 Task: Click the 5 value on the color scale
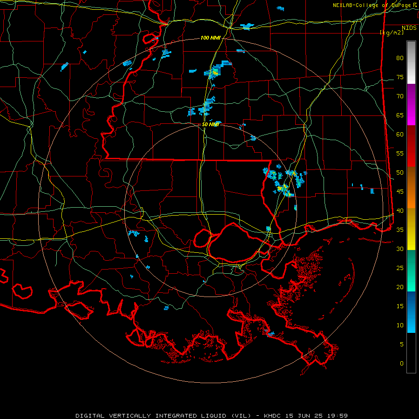402,345
